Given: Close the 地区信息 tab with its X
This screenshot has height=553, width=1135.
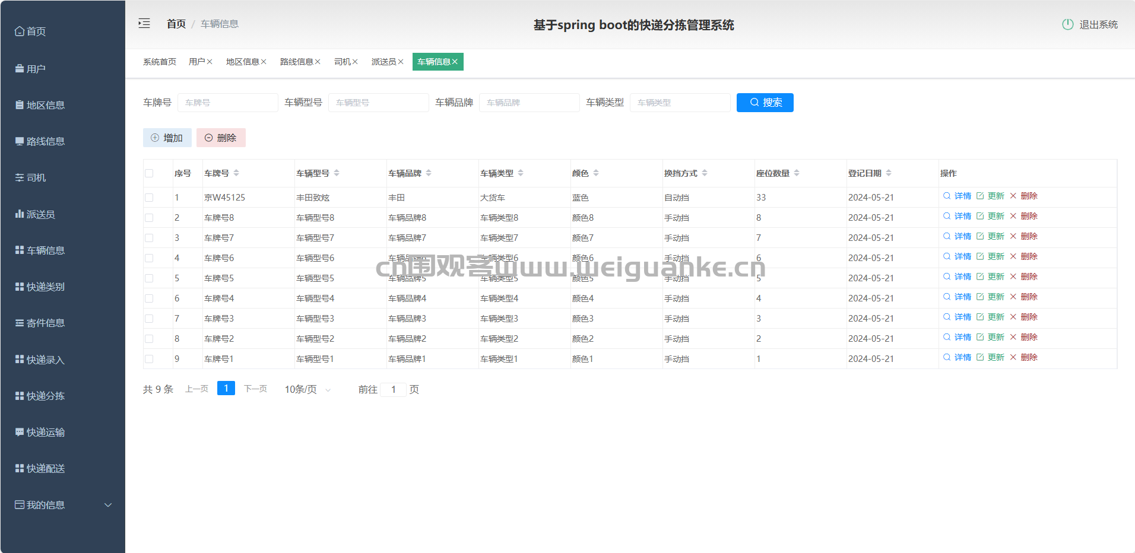Looking at the screenshot, I should (x=264, y=62).
